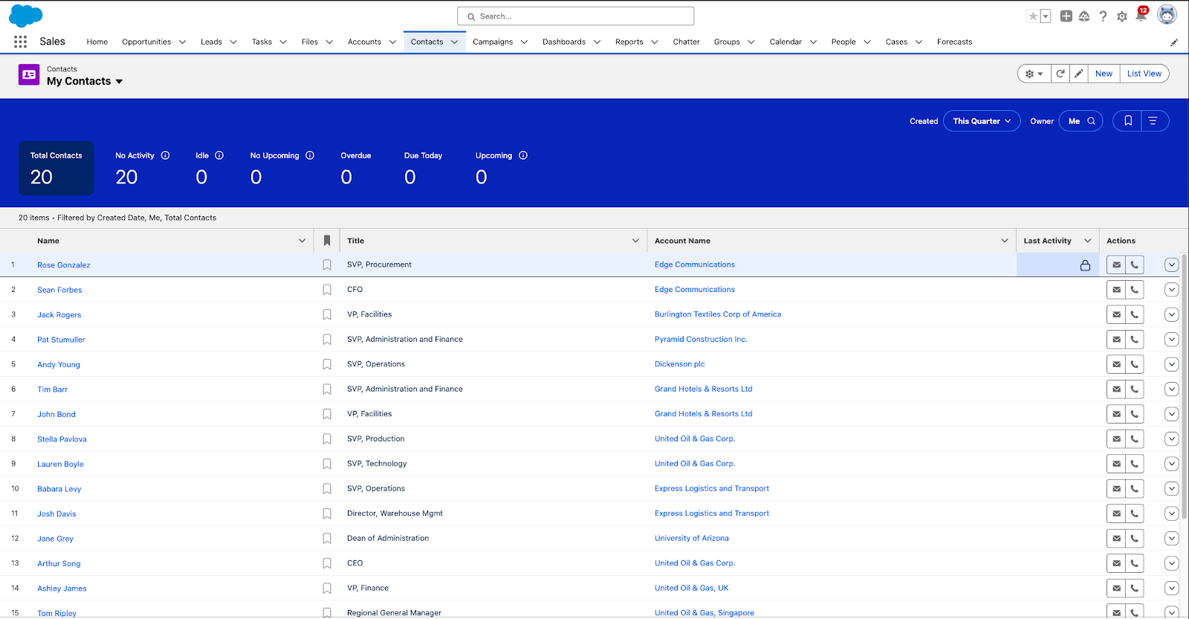Refresh the contacts list
This screenshot has width=1189, height=619.
(1060, 74)
